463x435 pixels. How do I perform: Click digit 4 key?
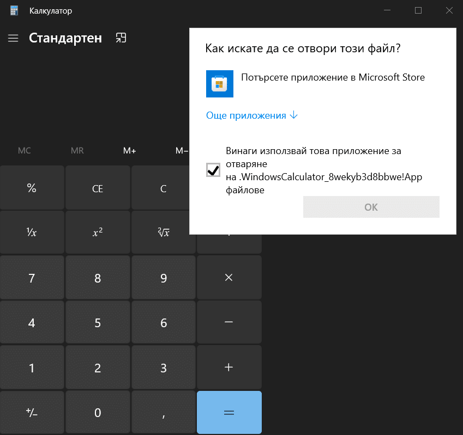point(32,322)
